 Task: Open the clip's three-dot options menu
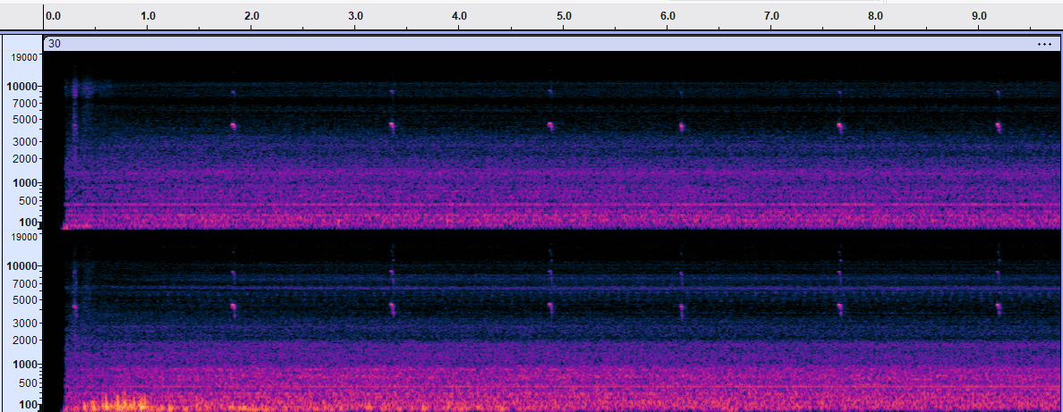click(x=1043, y=44)
